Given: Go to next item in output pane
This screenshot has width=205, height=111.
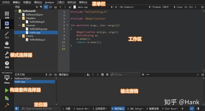Looking at the screenshot, I should pyautogui.click(x=98, y=75).
